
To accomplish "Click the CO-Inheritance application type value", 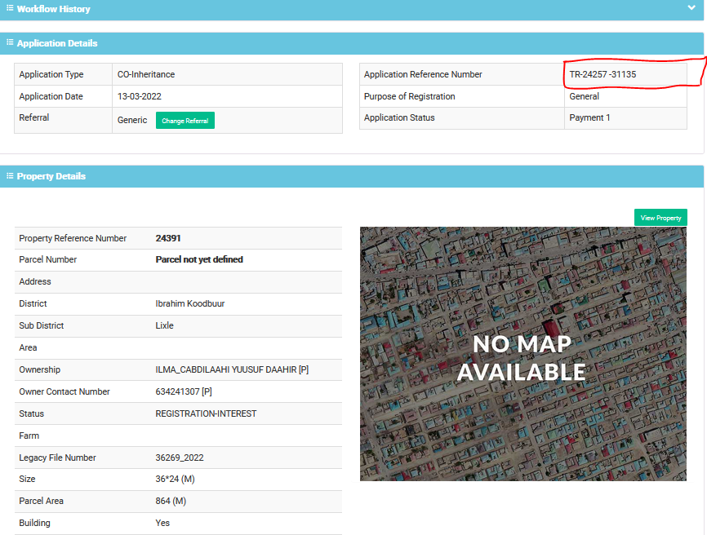I will point(146,74).
